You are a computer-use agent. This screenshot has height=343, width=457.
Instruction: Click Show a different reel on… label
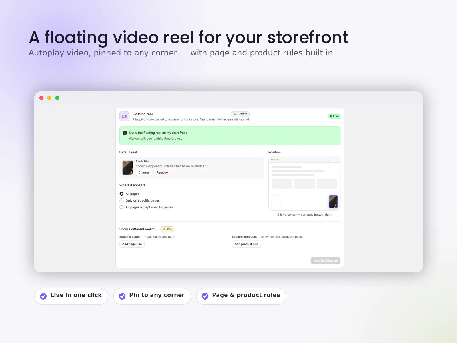[x=139, y=229]
